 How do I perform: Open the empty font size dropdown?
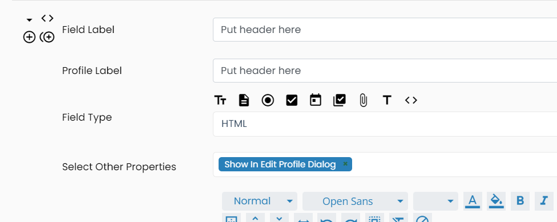coord(435,201)
